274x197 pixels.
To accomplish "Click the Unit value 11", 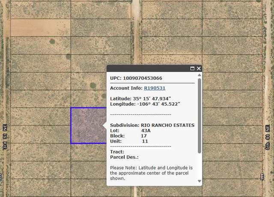I will [x=145, y=141].
